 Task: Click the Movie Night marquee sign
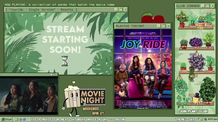[93, 97]
